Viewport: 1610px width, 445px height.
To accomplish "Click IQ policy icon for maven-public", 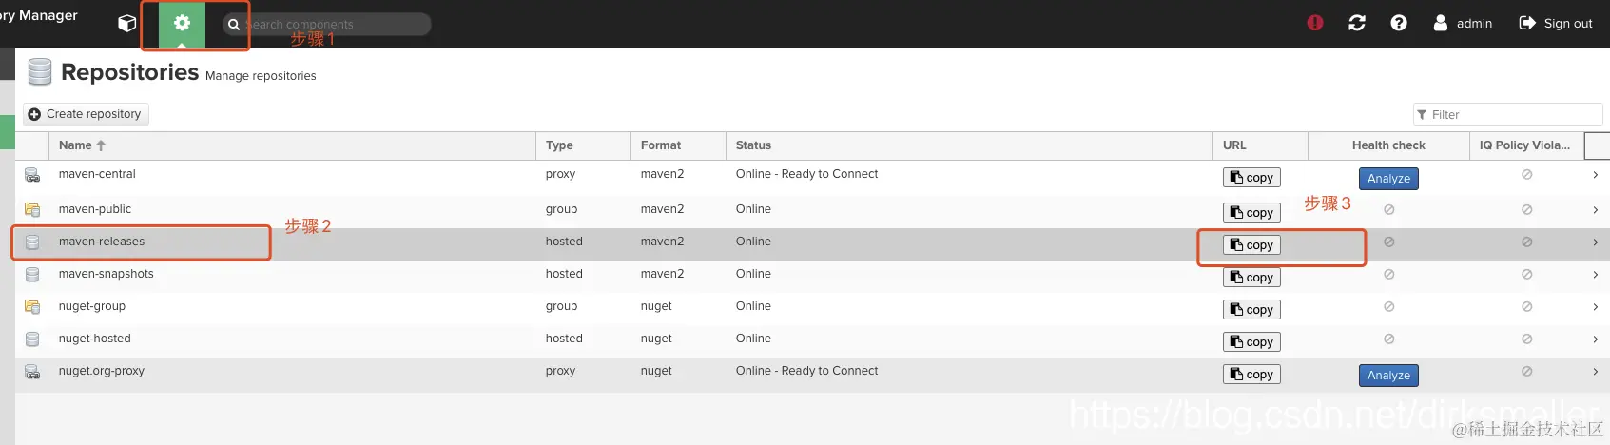I will click(1527, 209).
